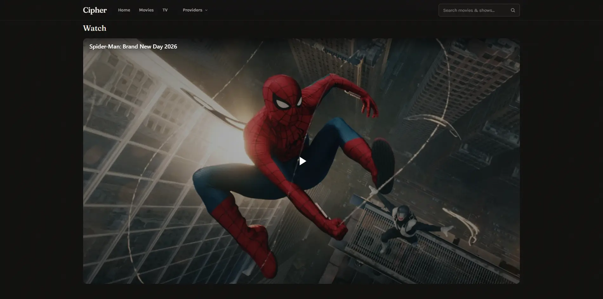Play the Spider-Man: Brand New Day video

click(x=303, y=161)
